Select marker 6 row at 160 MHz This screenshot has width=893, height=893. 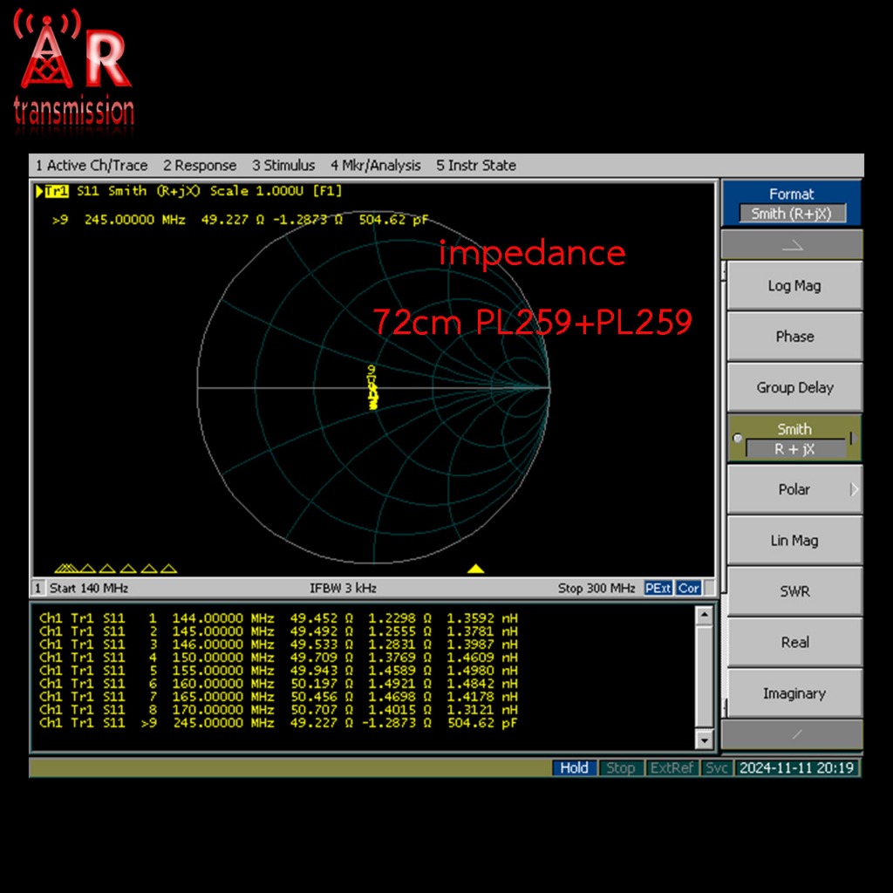click(278, 684)
